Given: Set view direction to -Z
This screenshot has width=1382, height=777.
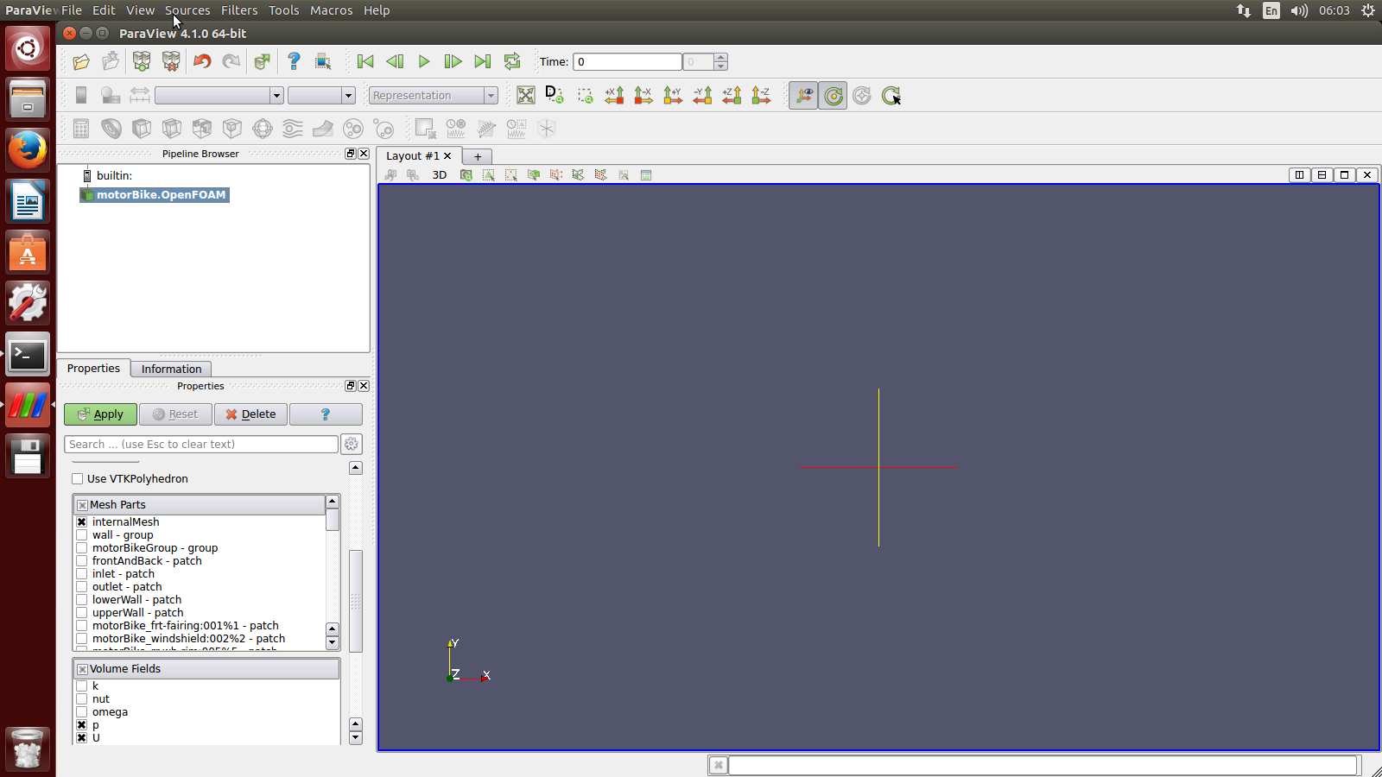Looking at the screenshot, I should coord(761,95).
